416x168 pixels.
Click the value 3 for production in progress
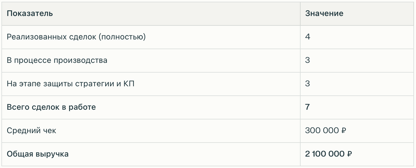click(x=308, y=60)
